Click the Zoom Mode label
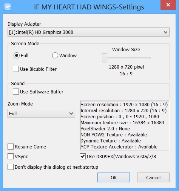The height and width of the screenshot is (191, 179). coord(20,104)
